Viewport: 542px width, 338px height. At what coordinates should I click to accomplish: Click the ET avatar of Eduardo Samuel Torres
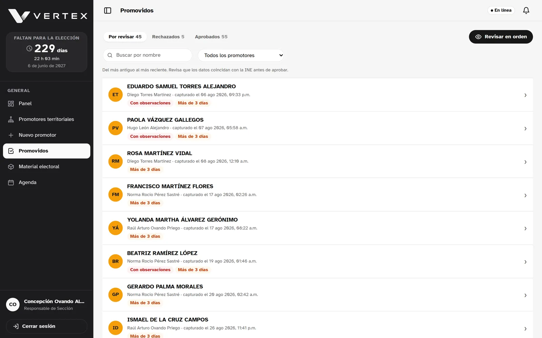pyautogui.click(x=116, y=95)
